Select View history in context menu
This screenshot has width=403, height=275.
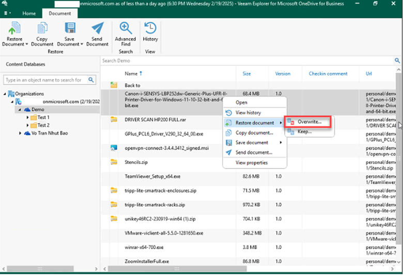pos(248,113)
